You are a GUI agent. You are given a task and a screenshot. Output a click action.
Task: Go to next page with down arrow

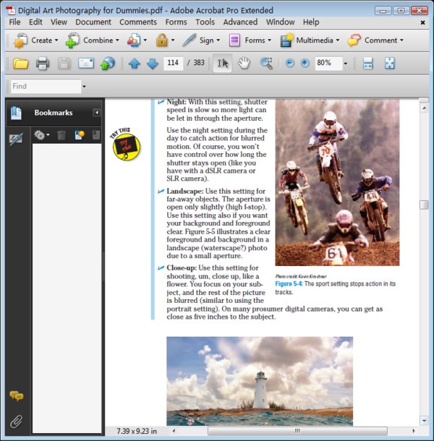pyautogui.click(x=153, y=64)
